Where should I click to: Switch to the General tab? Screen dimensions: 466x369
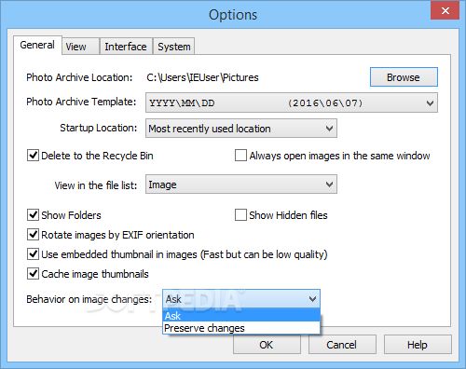coord(37,45)
